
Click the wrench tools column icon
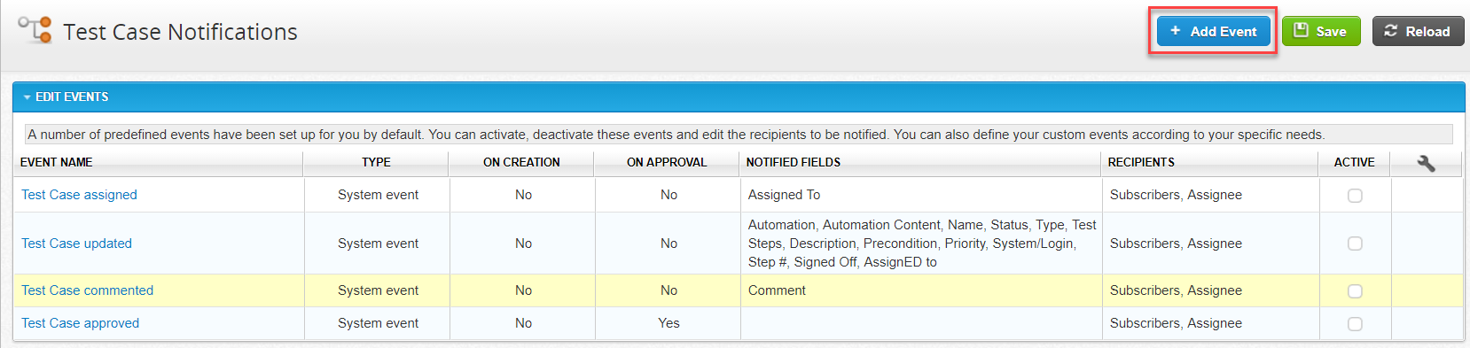(x=1426, y=163)
